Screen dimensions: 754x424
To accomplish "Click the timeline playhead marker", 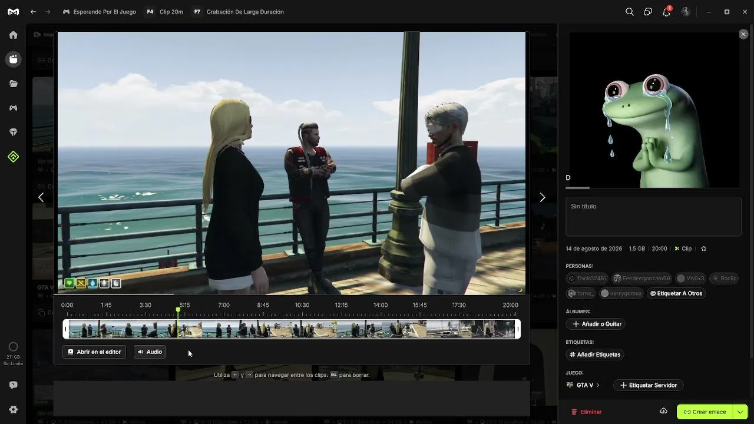I will pyautogui.click(x=178, y=310).
